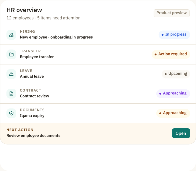Click the DOCUMENTS category label
The image size is (196, 171).
32,110
